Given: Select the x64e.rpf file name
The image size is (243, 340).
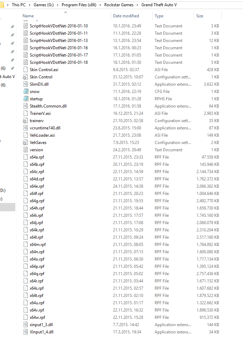Looking at the screenshot, I should [37, 186].
